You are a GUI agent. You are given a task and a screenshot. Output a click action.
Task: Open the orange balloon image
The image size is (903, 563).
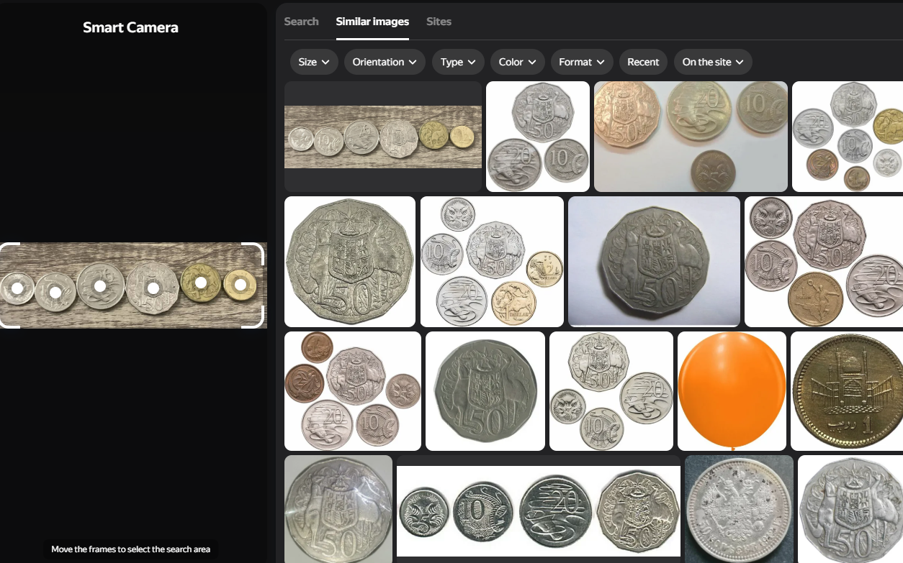(x=732, y=391)
